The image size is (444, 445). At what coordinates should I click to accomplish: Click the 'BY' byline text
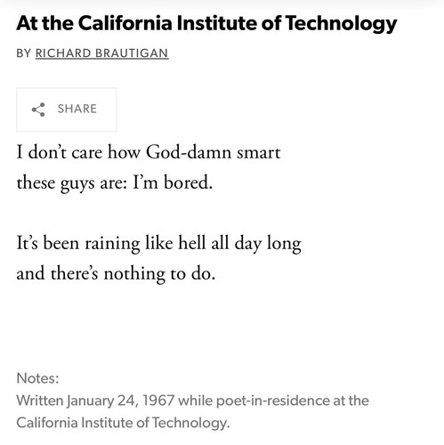[24, 53]
